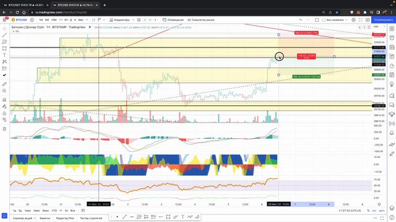Open the chart layout selector square
Image resolution: width=396 pixels, height=222 pixels.
click(317, 20)
